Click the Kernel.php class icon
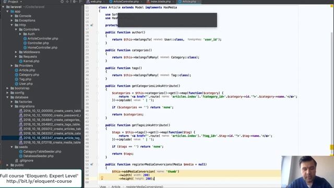This screenshot has height=188, width=334. [x=21, y=61]
